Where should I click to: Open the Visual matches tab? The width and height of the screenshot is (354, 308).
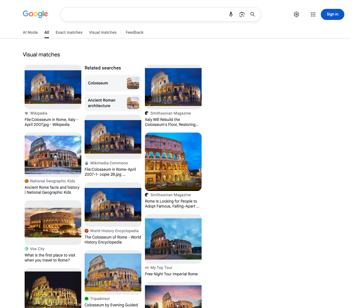click(x=103, y=32)
